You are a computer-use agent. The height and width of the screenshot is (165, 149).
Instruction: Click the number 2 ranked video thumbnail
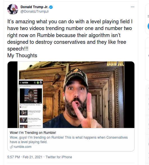24,113
